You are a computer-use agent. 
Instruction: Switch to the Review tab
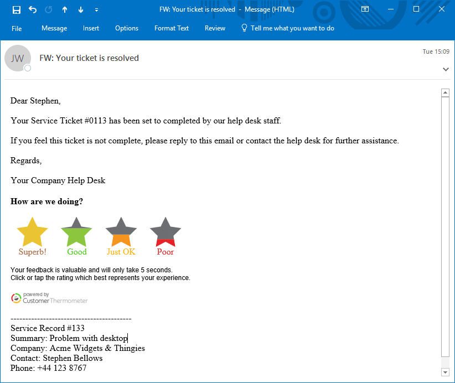[215, 28]
